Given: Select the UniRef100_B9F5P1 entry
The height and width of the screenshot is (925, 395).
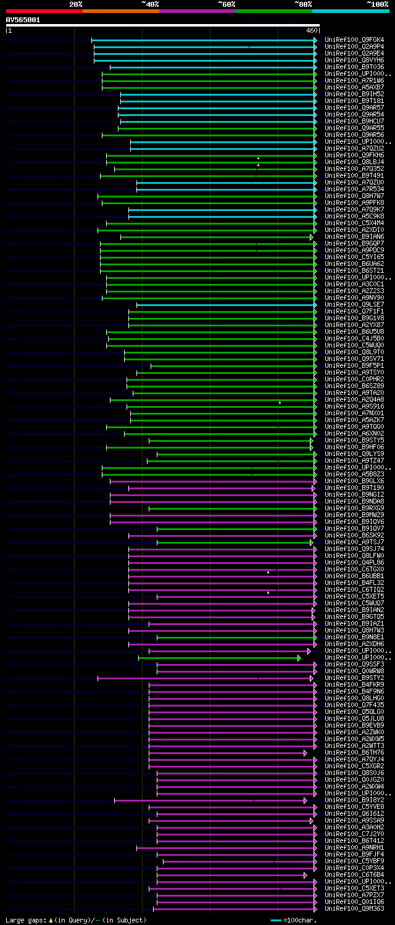Looking at the screenshot, I should click(354, 366).
